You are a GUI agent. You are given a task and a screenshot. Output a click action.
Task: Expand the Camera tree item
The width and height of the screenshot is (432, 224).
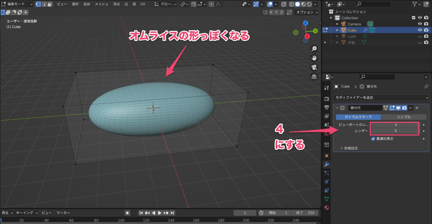point(337,24)
